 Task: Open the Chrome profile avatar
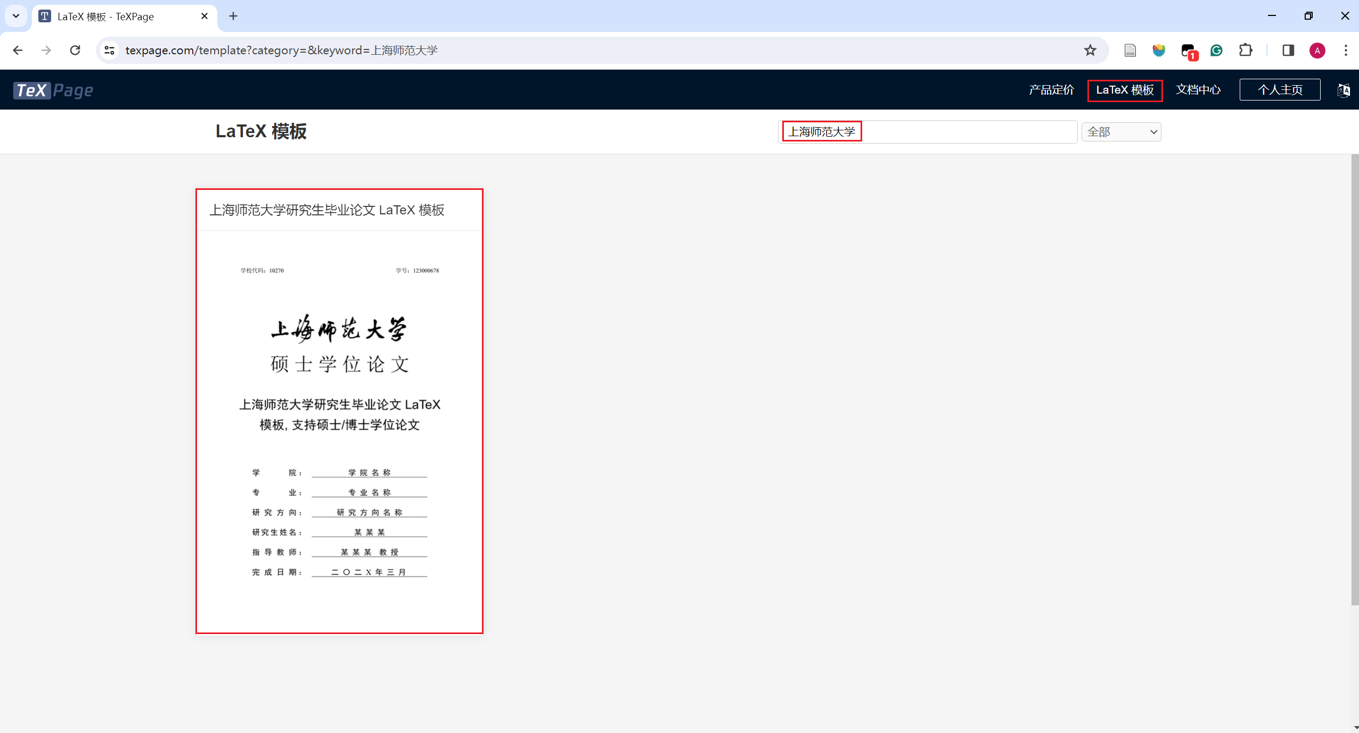[x=1317, y=50]
